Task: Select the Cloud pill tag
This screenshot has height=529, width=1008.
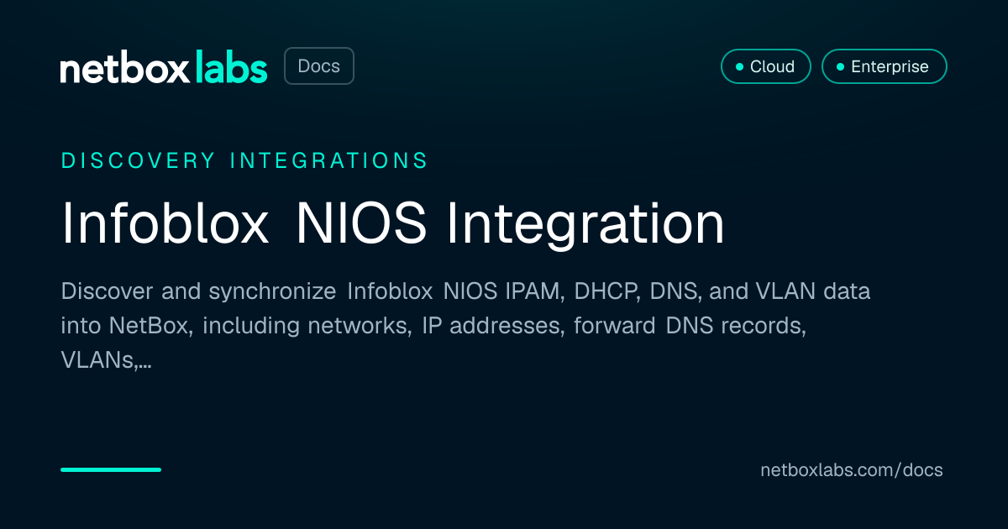Action: point(765,66)
